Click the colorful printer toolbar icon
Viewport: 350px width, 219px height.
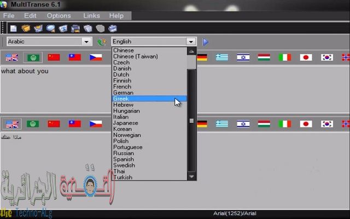[75, 28]
